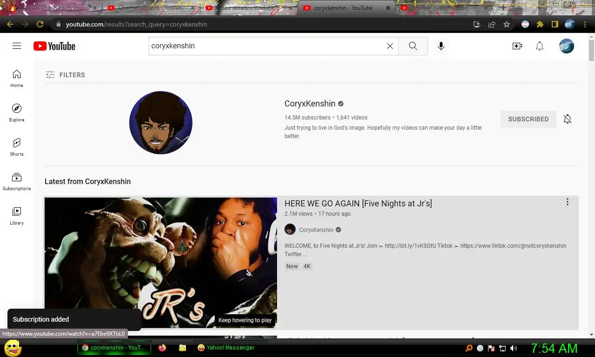
Task: Open the YouTube hamburger guide menu
Action: [x=17, y=46]
